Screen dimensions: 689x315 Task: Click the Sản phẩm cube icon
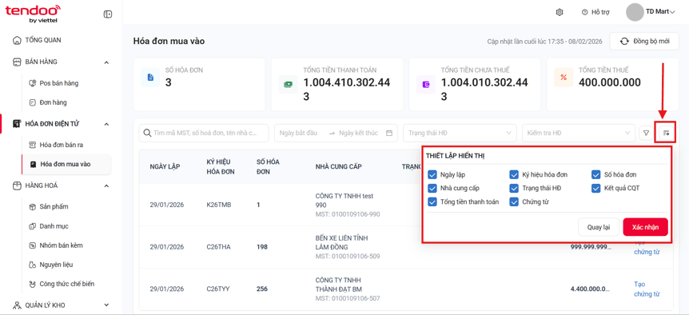(x=32, y=206)
